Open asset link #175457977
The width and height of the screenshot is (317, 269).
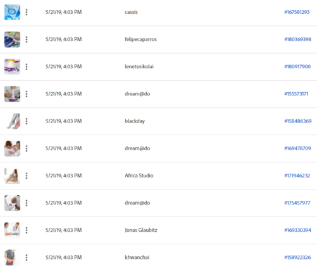point(297,203)
